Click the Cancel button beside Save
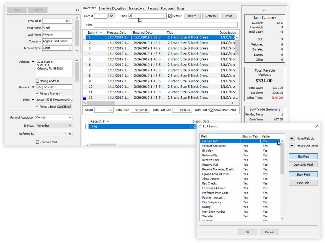The height and width of the screenshot is (243, 325). click(38, 10)
